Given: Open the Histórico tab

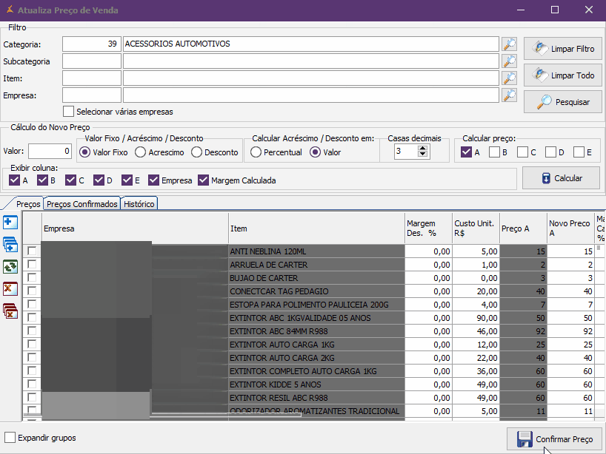Looking at the screenshot, I should pyautogui.click(x=139, y=204).
